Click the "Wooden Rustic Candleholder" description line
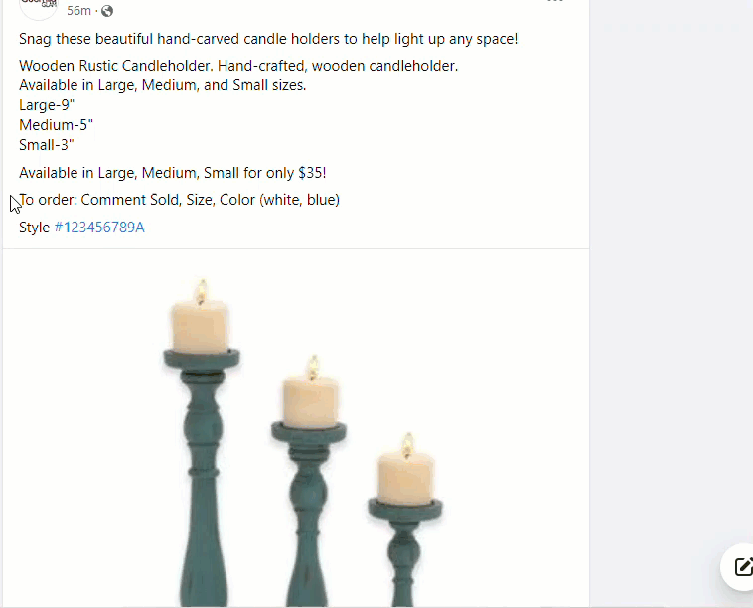The width and height of the screenshot is (753, 608). click(x=238, y=66)
